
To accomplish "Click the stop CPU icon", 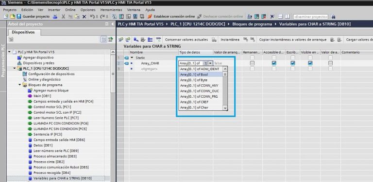I will pyautogui.click(x=264, y=16).
